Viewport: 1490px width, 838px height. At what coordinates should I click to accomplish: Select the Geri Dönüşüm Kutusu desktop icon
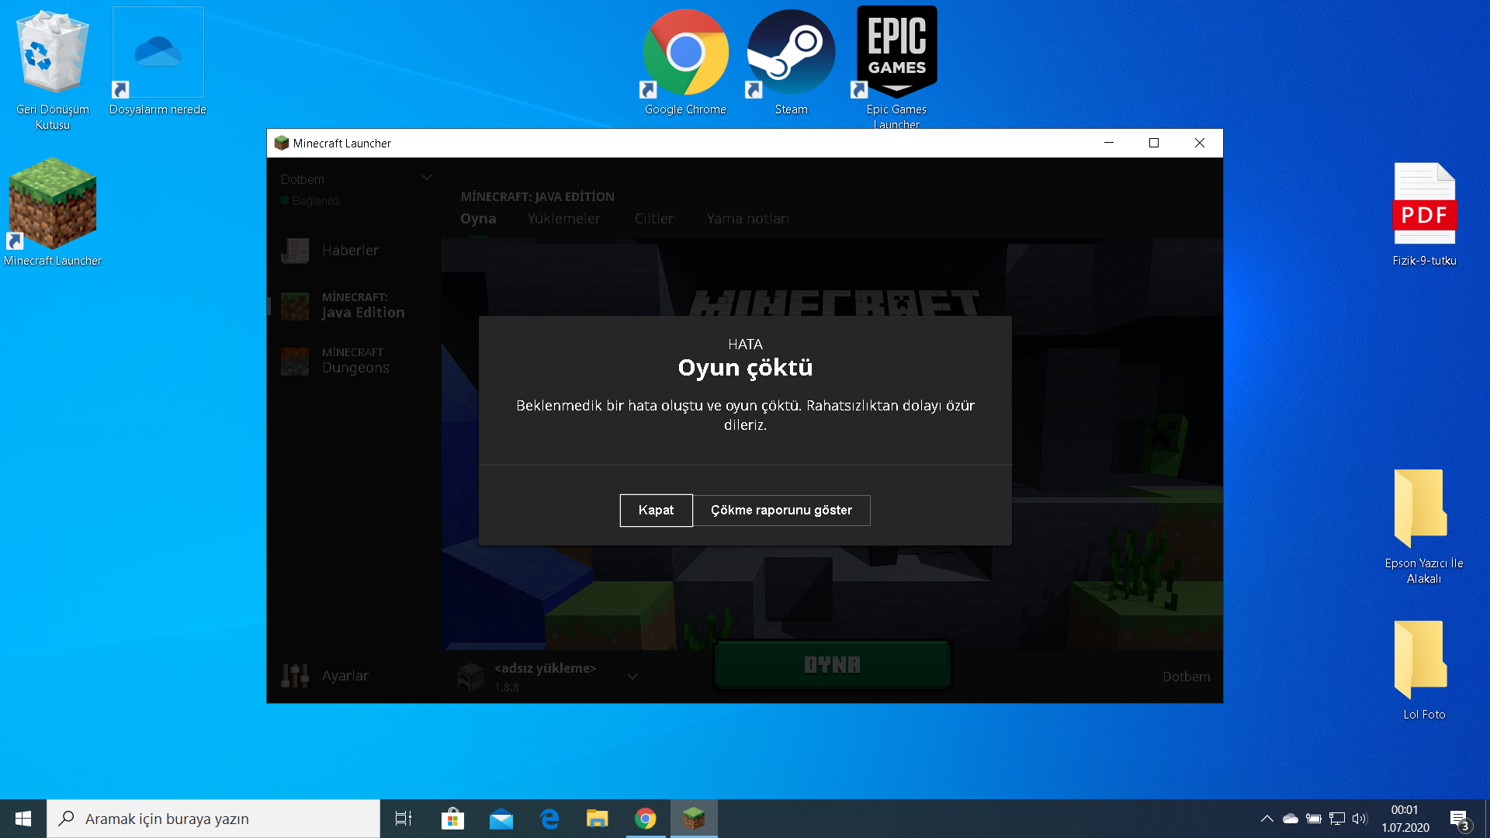[x=53, y=70]
